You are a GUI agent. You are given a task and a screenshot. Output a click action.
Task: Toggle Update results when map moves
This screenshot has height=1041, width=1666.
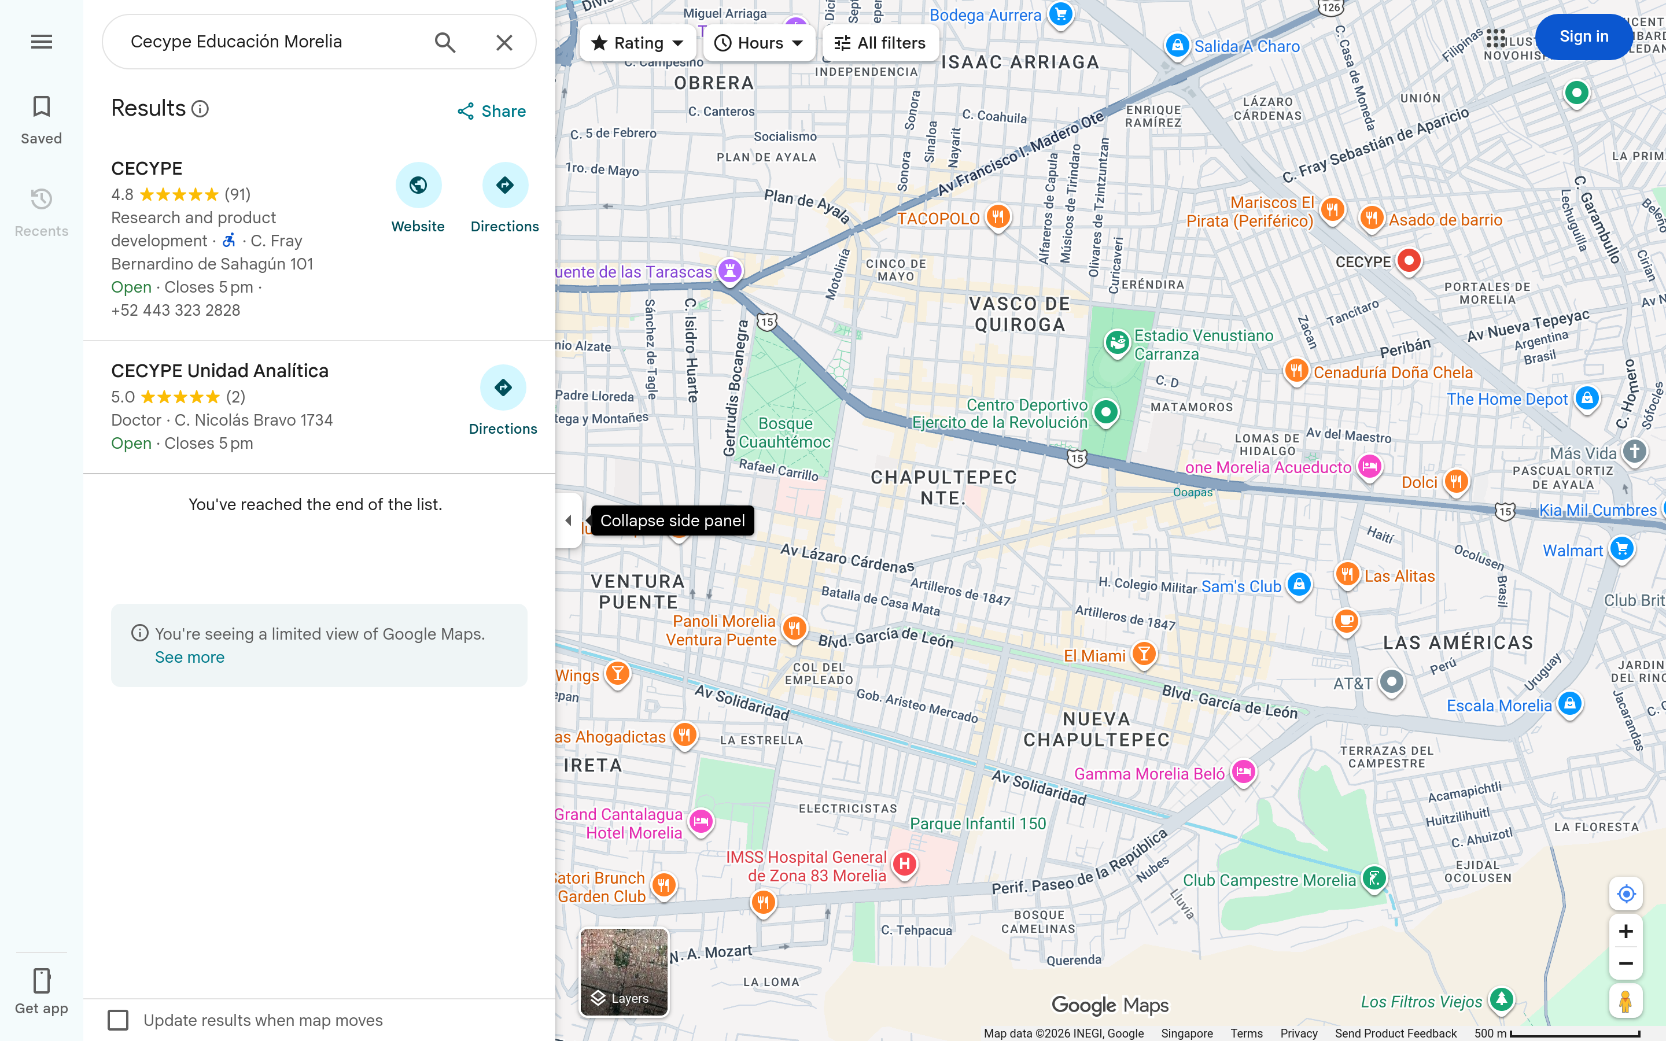coord(119,1020)
